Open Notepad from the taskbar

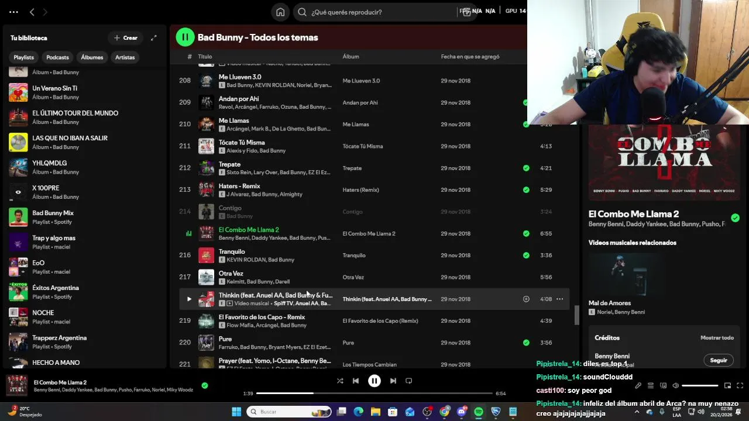tap(513, 412)
